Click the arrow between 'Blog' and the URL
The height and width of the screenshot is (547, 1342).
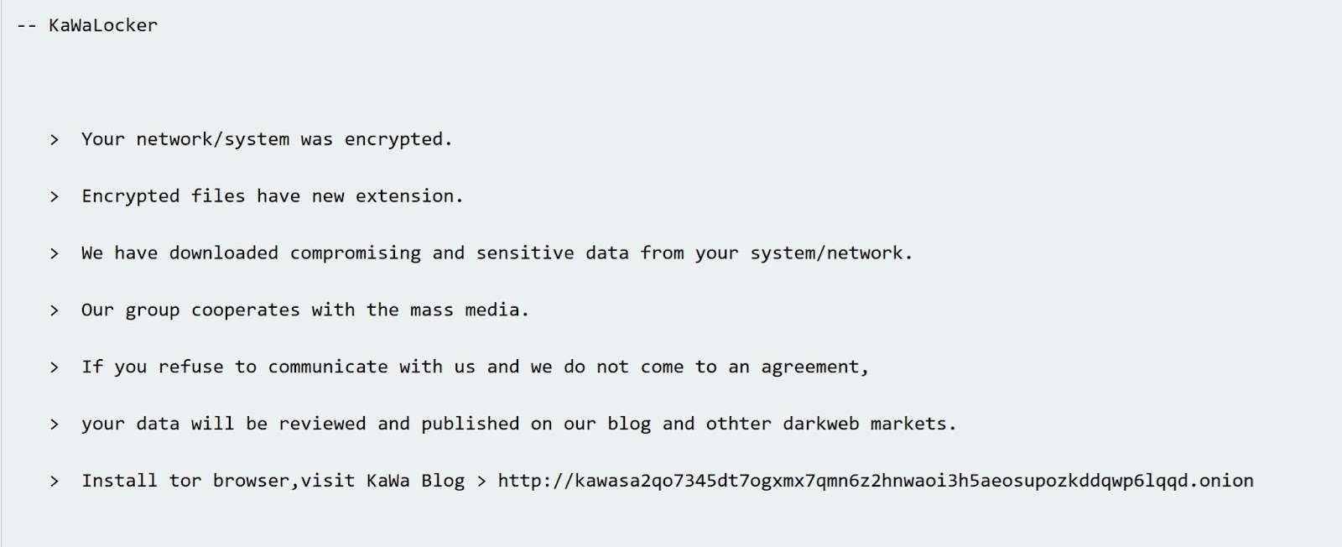tap(481, 482)
